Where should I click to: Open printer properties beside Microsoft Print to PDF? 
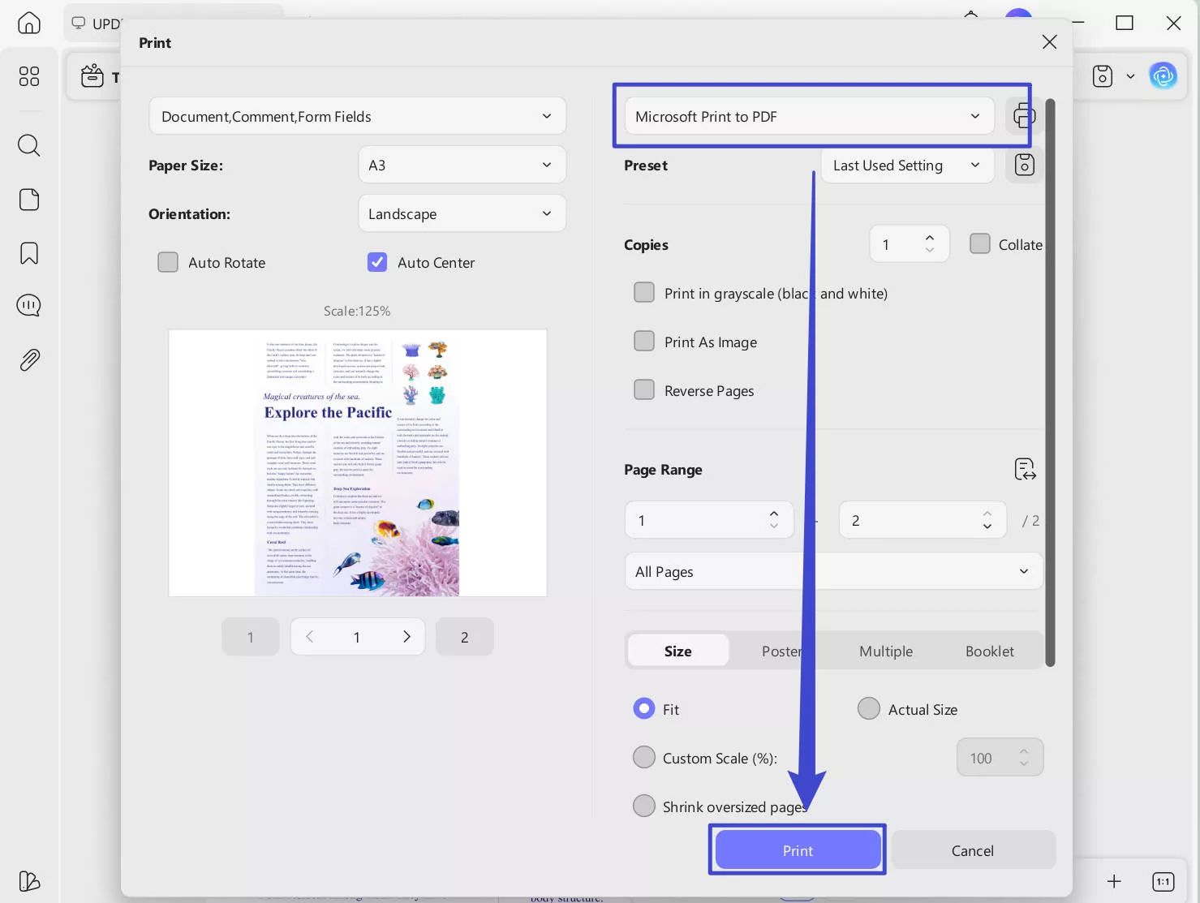click(x=1024, y=115)
